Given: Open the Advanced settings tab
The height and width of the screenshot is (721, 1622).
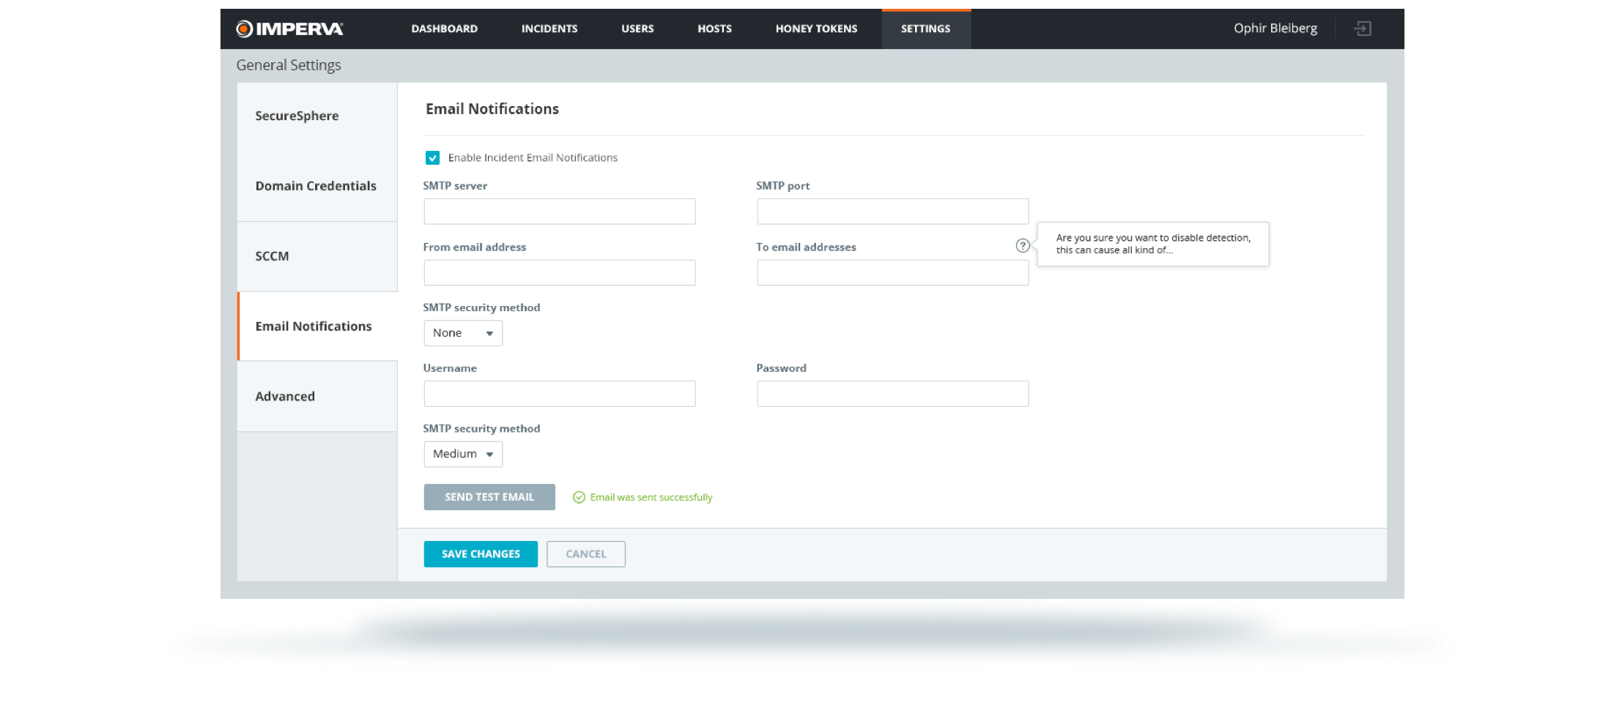Looking at the screenshot, I should (x=285, y=396).
